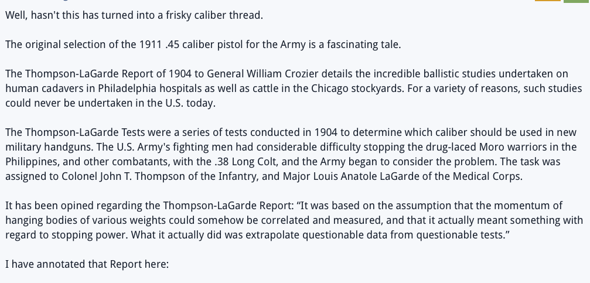
Task: Click the words 'Medical Corps'
Action: [x=486, y=176]
